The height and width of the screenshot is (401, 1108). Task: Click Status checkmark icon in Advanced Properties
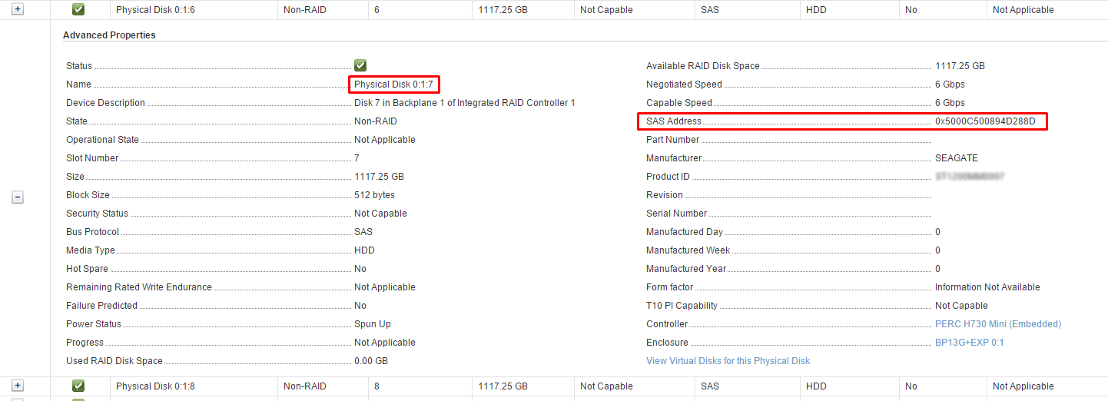pyautogui.click(x=360, y=66)
